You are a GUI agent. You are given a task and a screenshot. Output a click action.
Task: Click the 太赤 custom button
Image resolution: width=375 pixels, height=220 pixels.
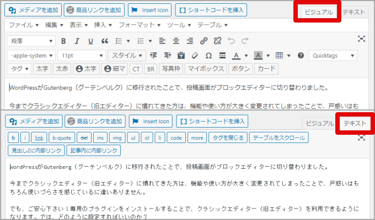[x=62, y=69]
